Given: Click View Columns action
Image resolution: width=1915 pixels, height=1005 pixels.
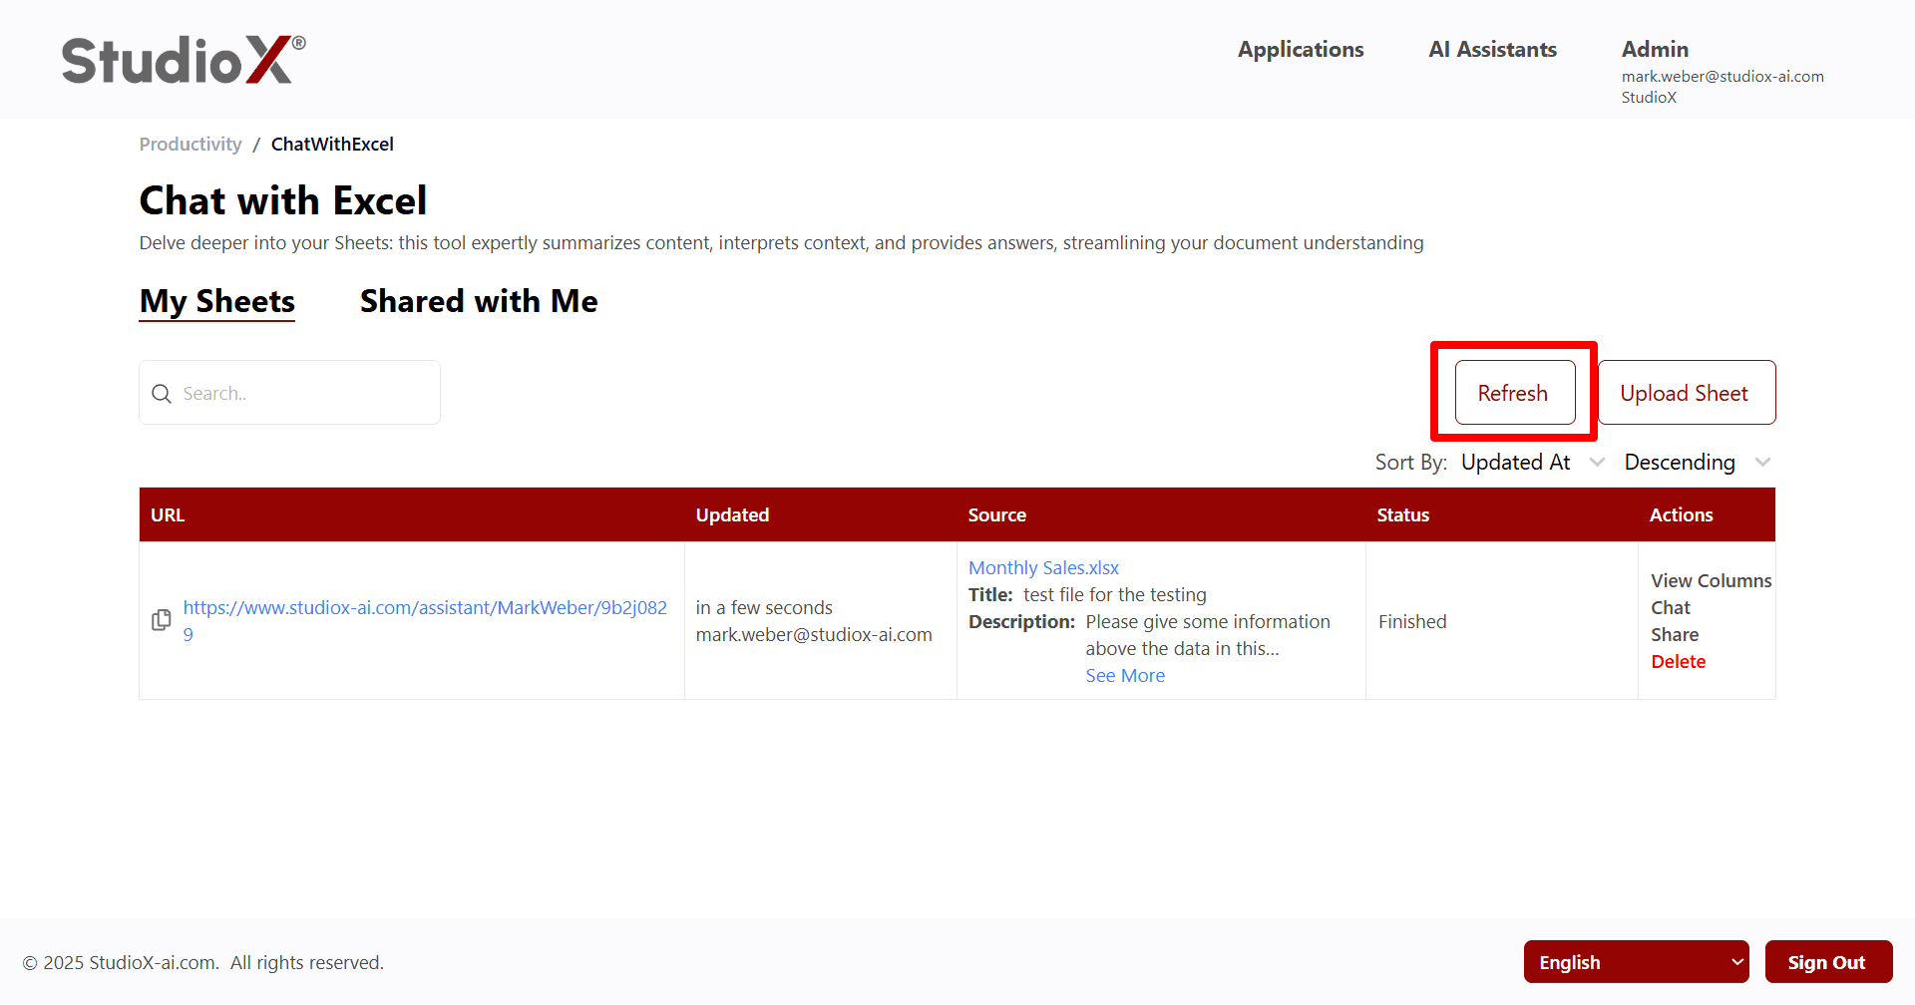Looking at the screenshot, I should 1711,580.
